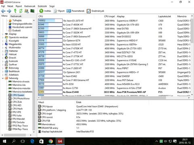
Task: Launch Microsoft Edge from the taskbar
Action: pyautogui.click(x=32, y=141)
